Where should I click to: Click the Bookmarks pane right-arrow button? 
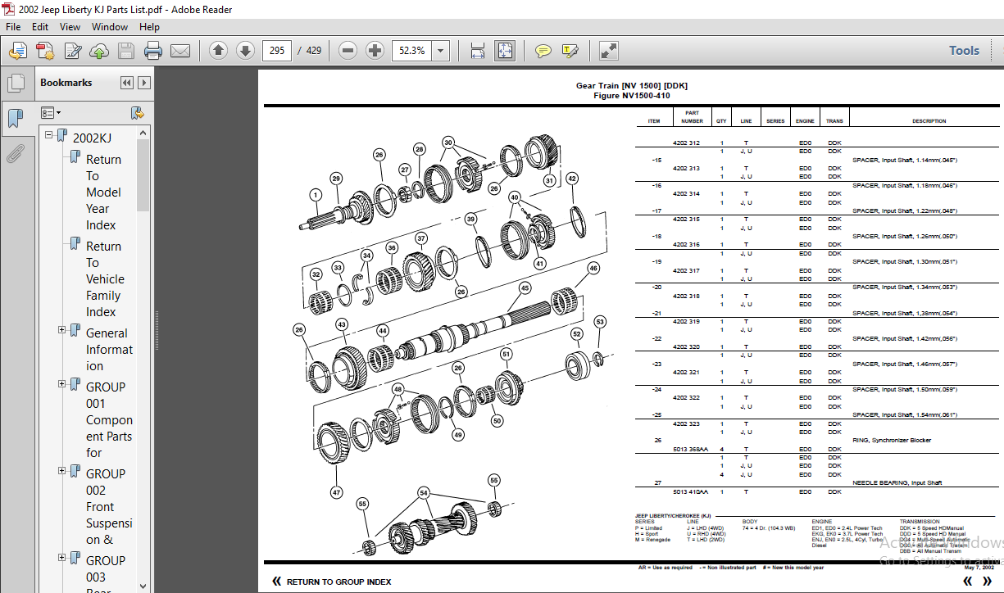[x=143, y=83]
